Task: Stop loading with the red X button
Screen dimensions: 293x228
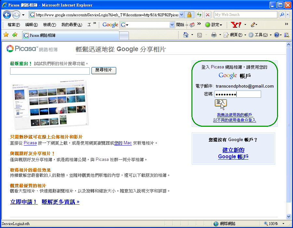Action: (208, 15)
